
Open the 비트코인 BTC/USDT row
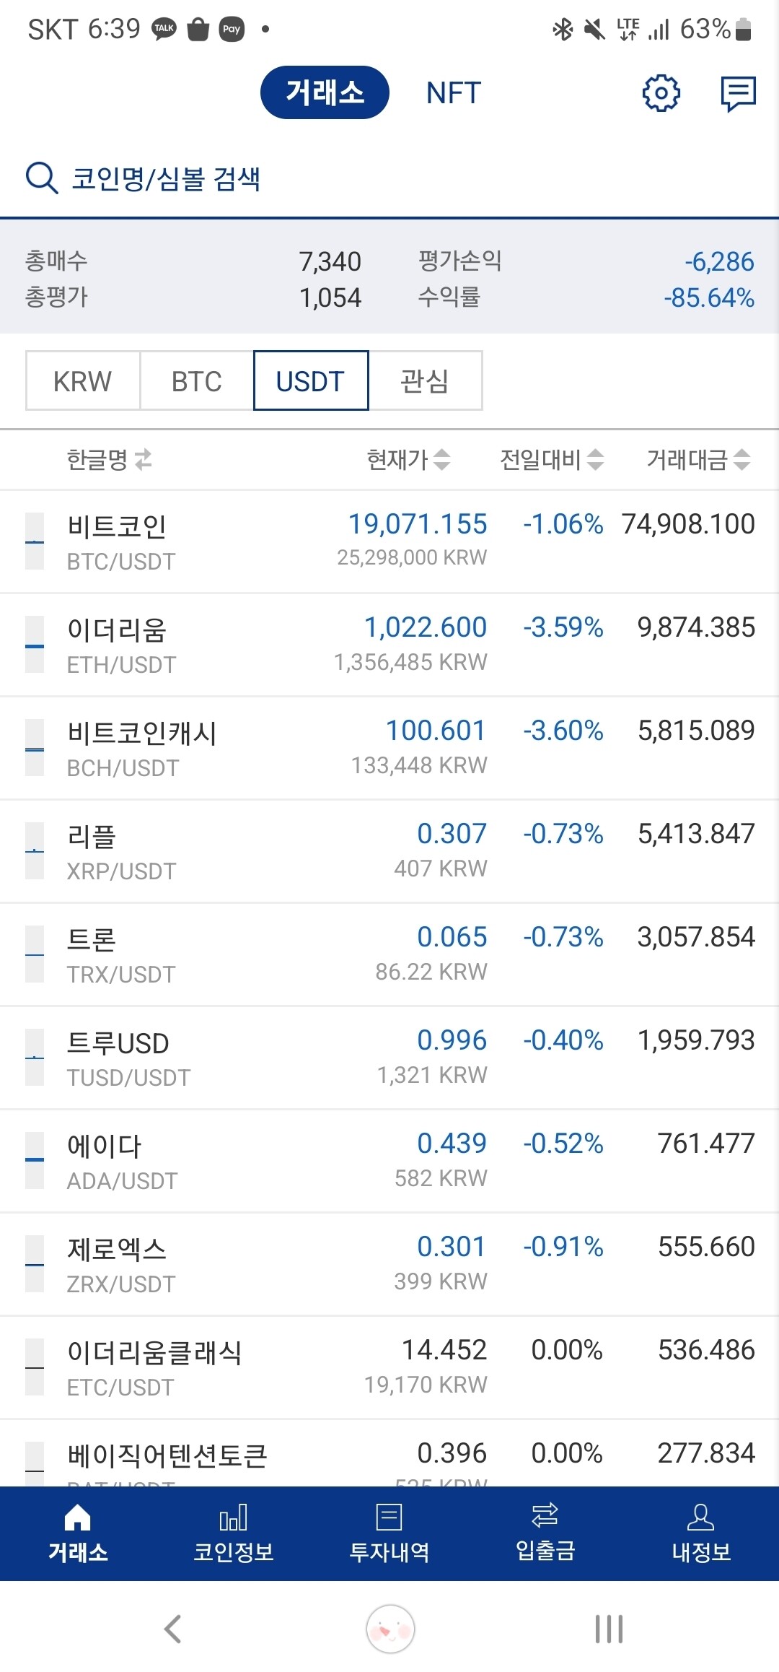389,541
